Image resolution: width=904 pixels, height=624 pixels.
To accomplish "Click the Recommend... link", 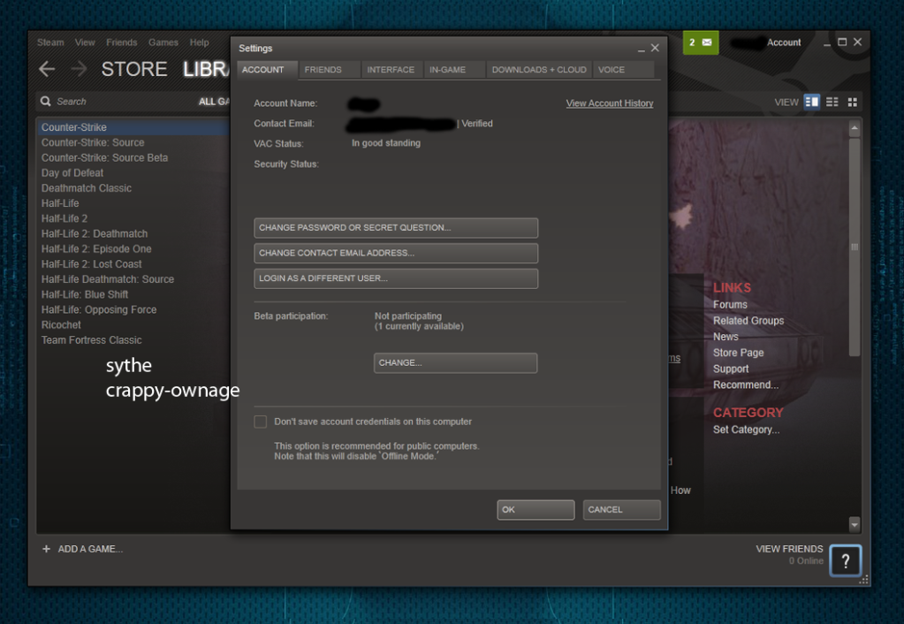I will (746, 385).
